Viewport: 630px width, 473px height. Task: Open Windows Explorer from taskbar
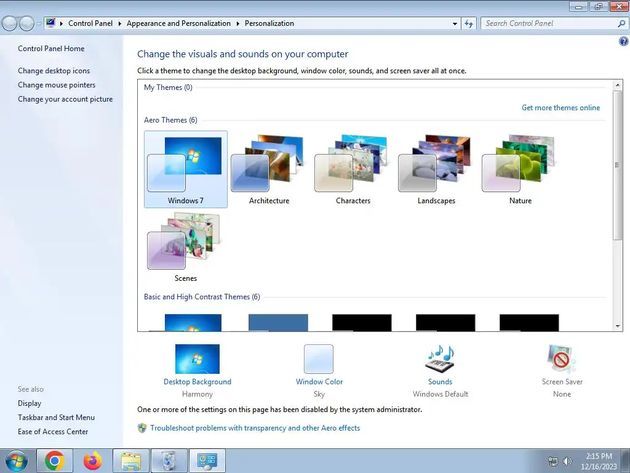coord(131,461)
